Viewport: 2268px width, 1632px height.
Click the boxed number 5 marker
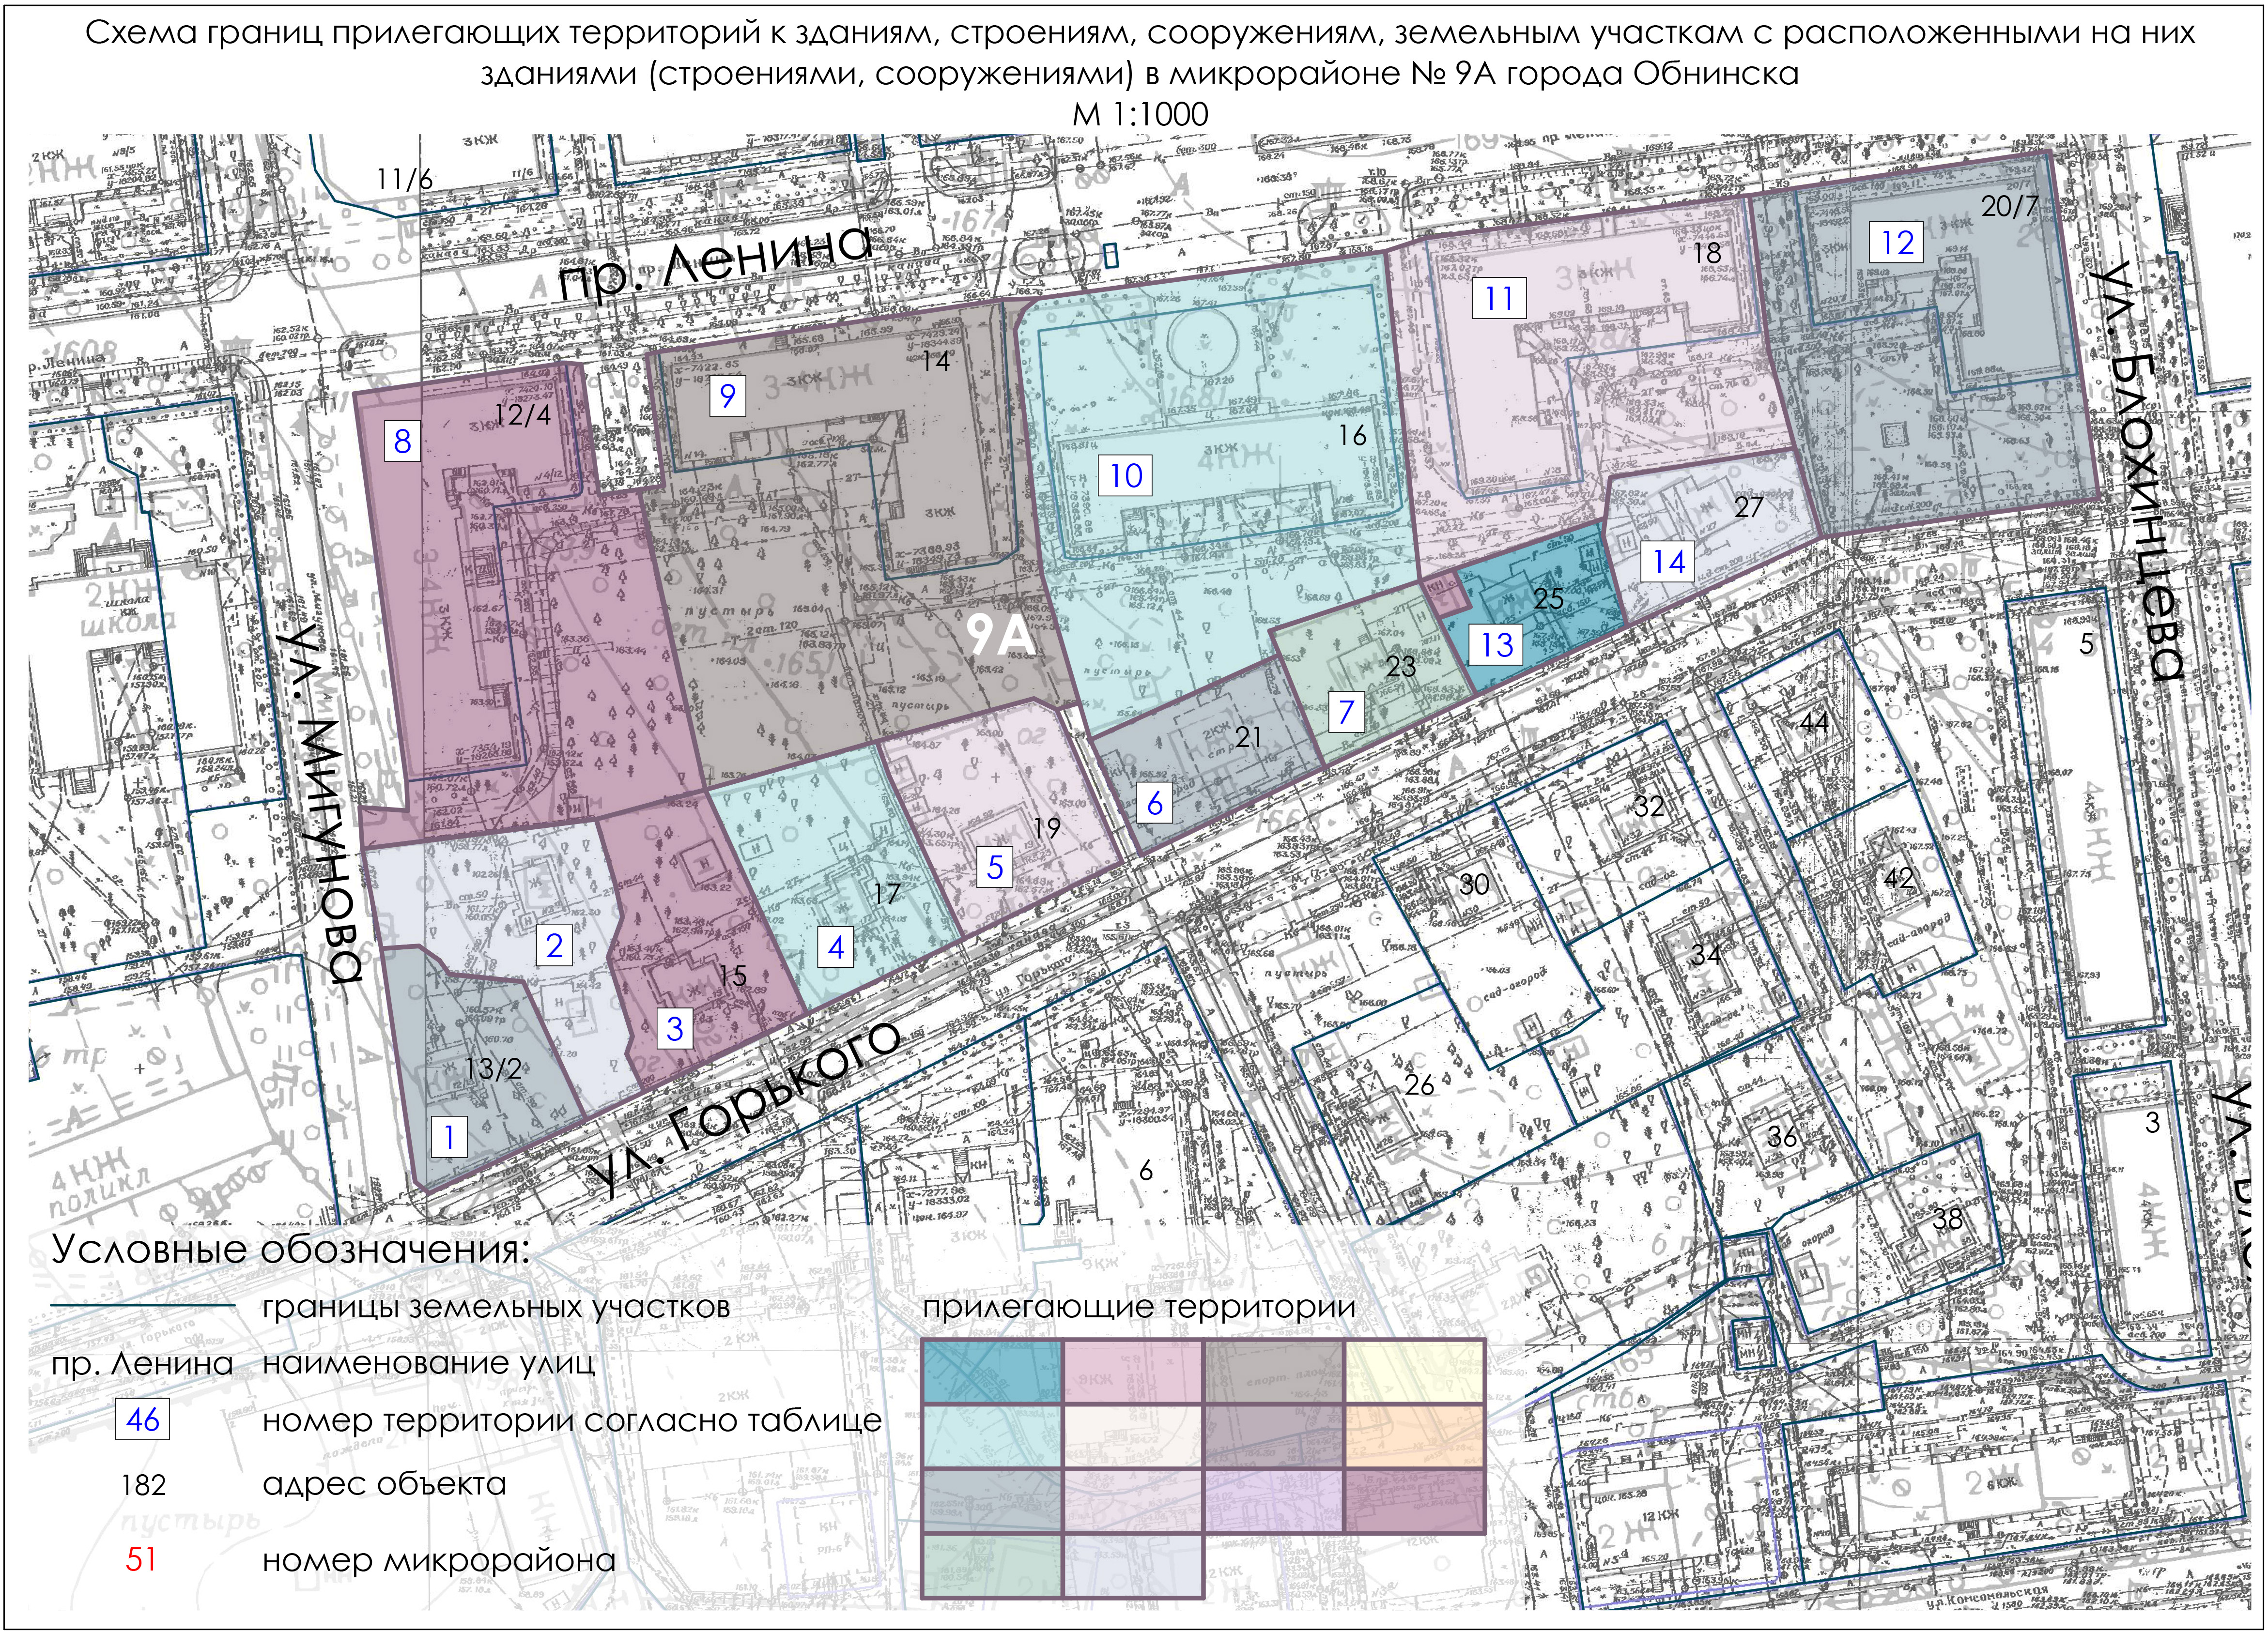994,867
